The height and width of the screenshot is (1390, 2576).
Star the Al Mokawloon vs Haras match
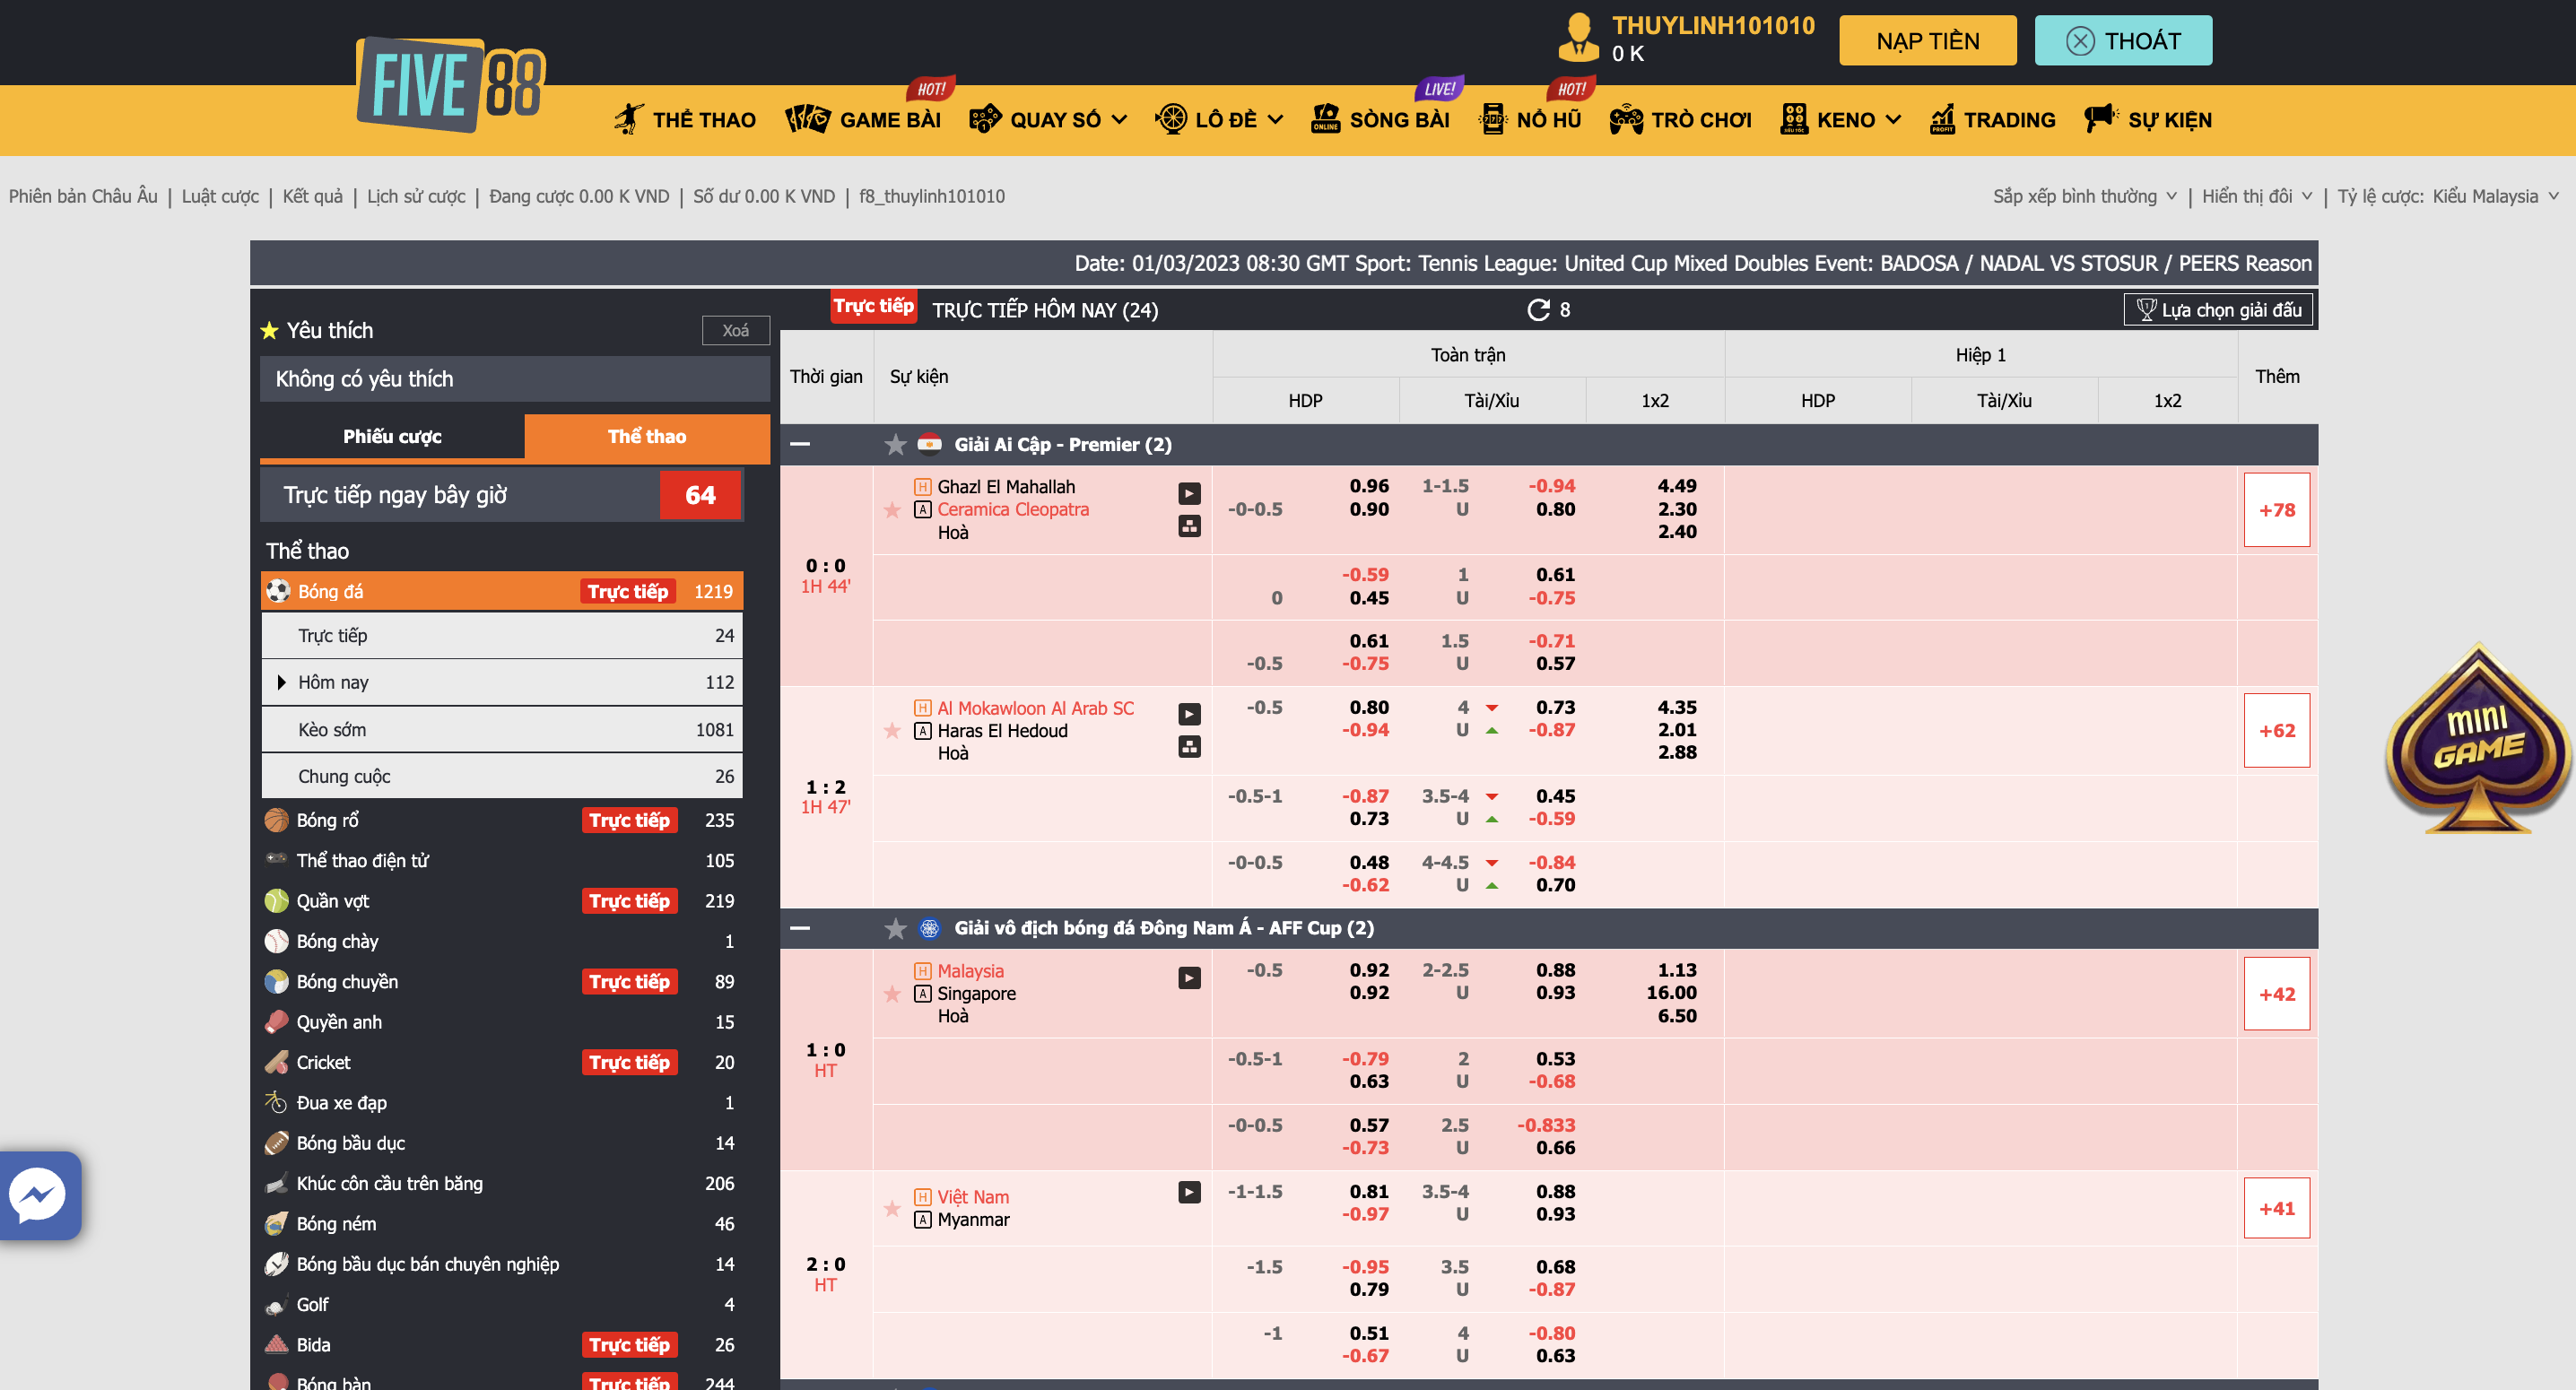tap(892, 731)
